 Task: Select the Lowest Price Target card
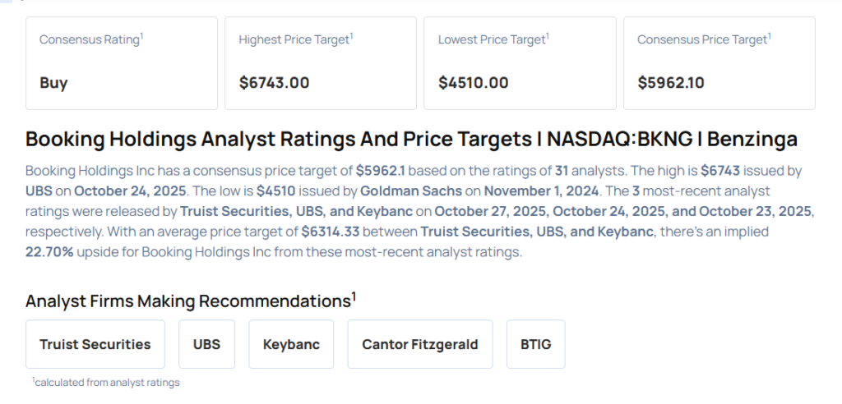point(520,62)
